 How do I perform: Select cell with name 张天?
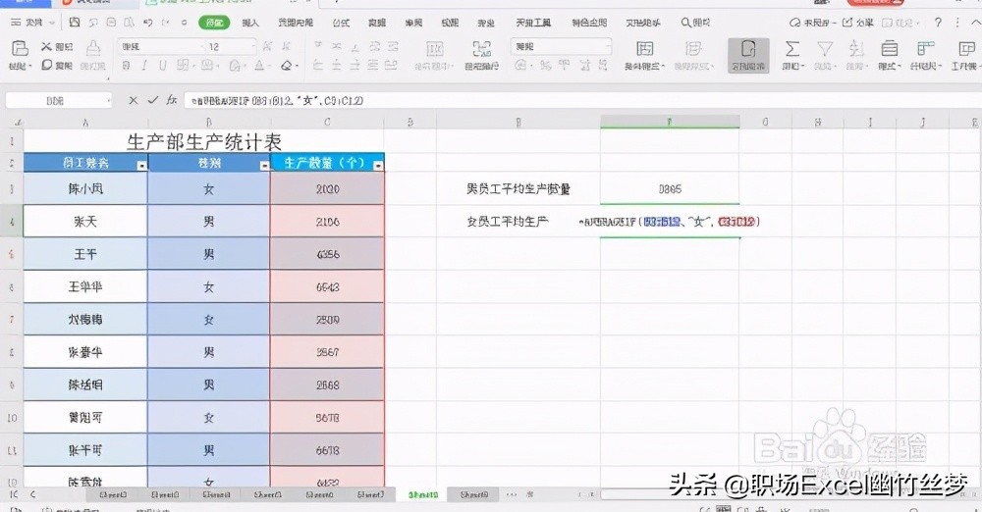[x=85, y=221]
